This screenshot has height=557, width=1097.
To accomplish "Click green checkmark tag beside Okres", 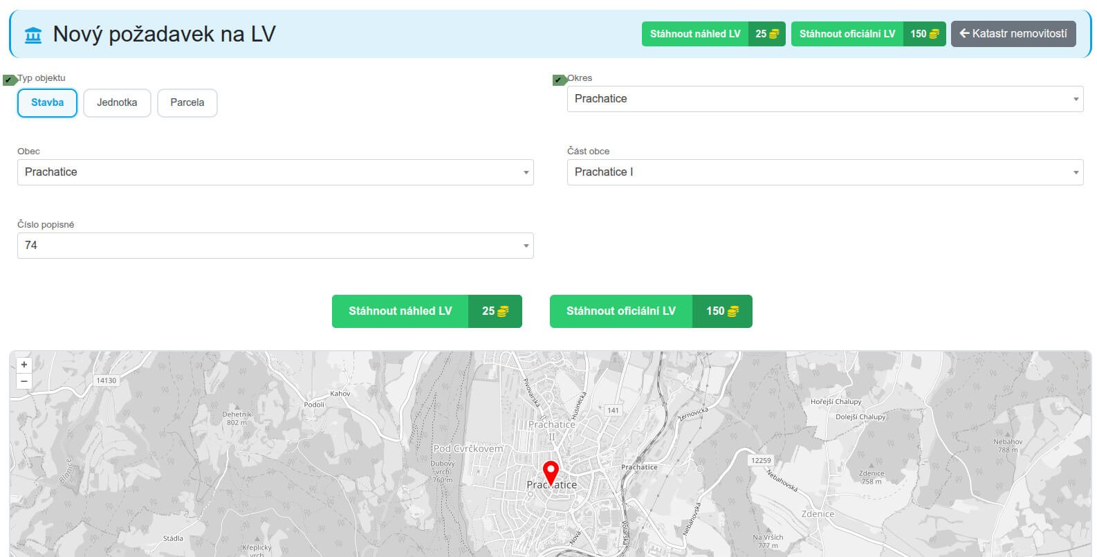I will coord(560,80).
